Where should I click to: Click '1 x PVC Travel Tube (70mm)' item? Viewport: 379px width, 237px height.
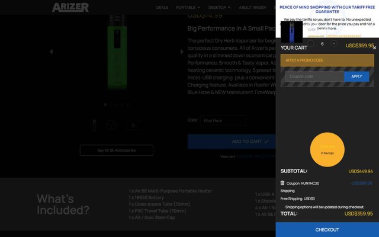point(158,211)
